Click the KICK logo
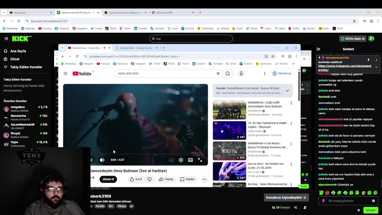 pos(21,39)
